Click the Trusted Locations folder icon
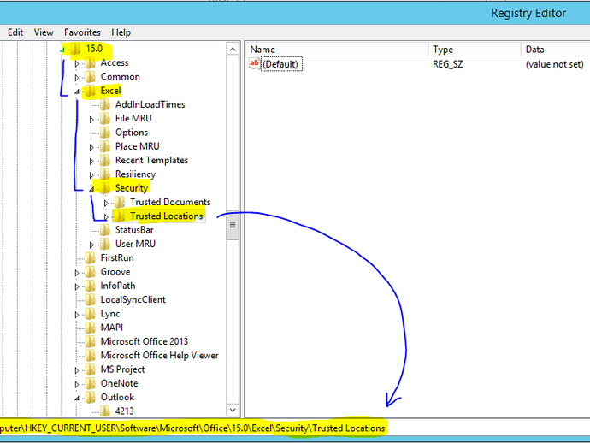 [x=120, y=216]
